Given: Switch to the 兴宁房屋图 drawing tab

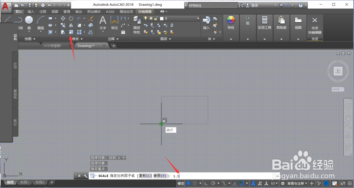Looking at the screenshot, I should point(53,46).
